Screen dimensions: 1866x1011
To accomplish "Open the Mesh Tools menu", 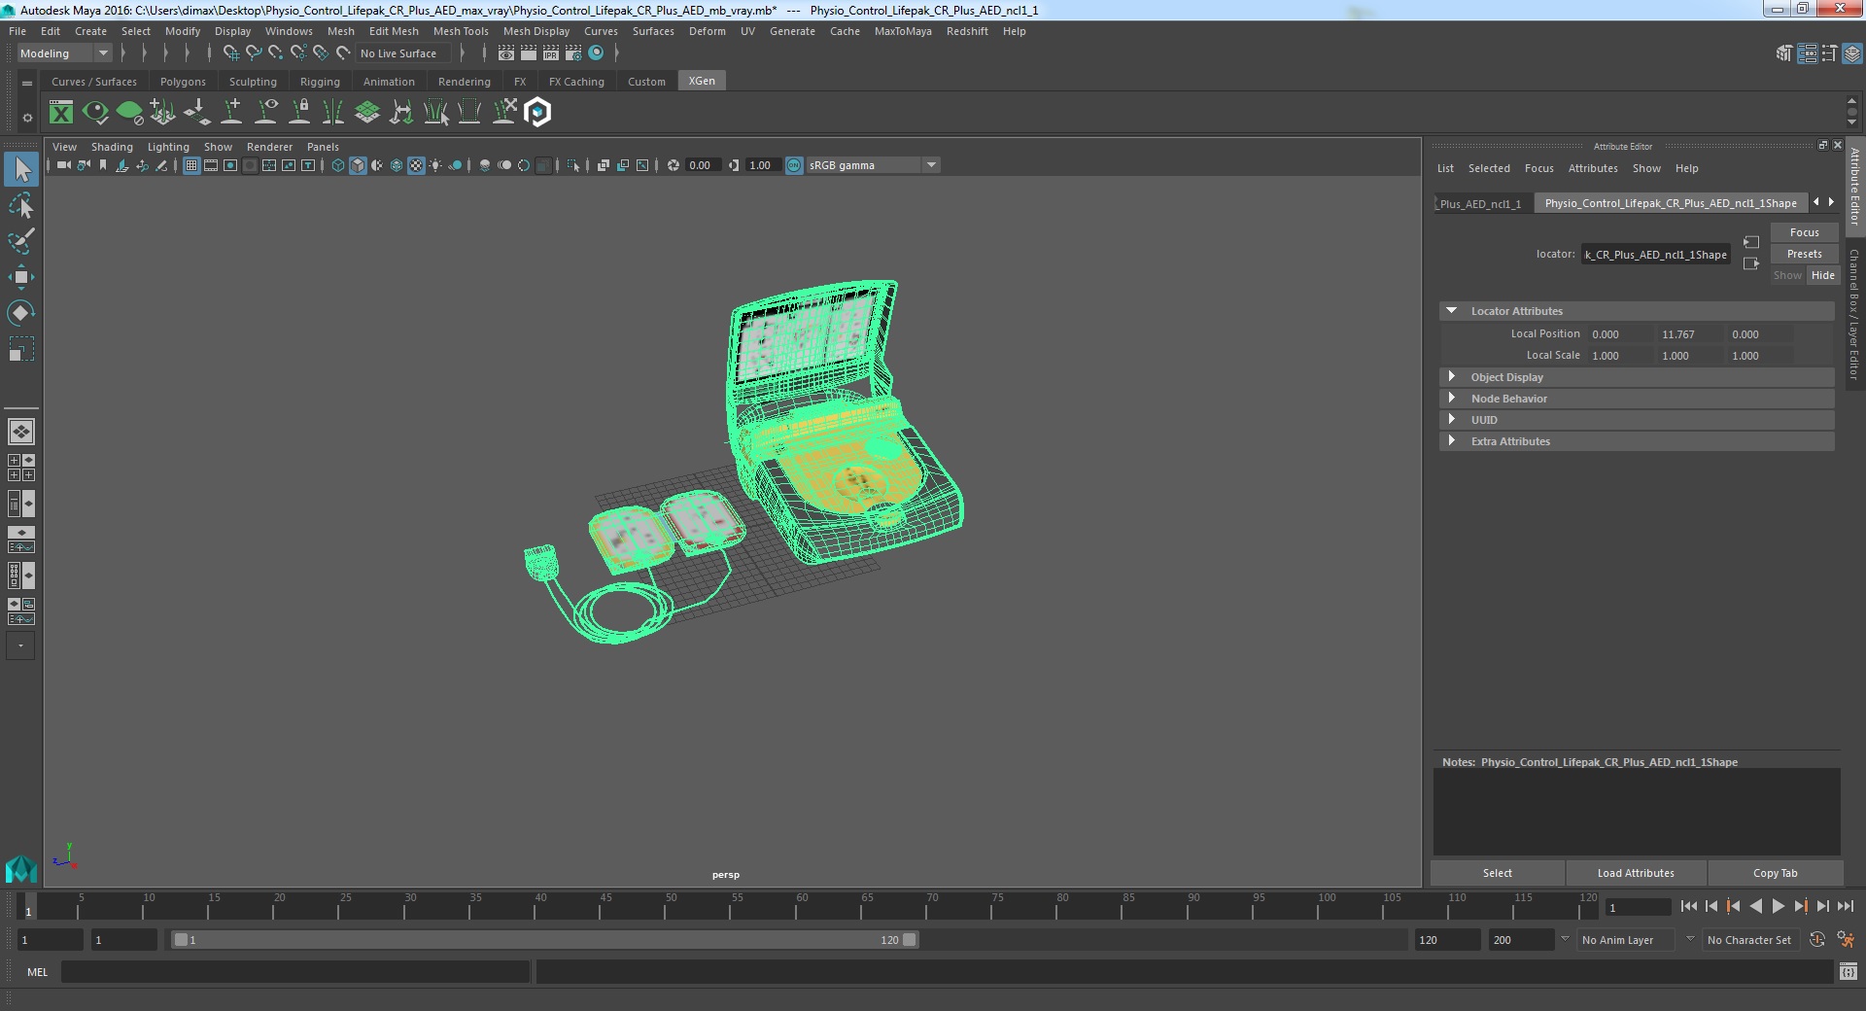I will coord(461,31).
